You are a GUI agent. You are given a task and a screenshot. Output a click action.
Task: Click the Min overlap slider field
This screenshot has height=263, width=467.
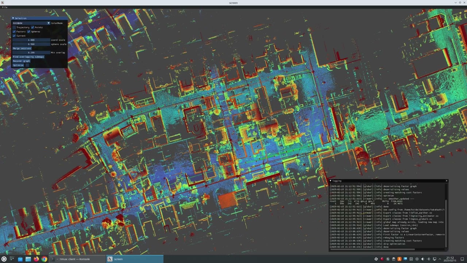point(31,53)
